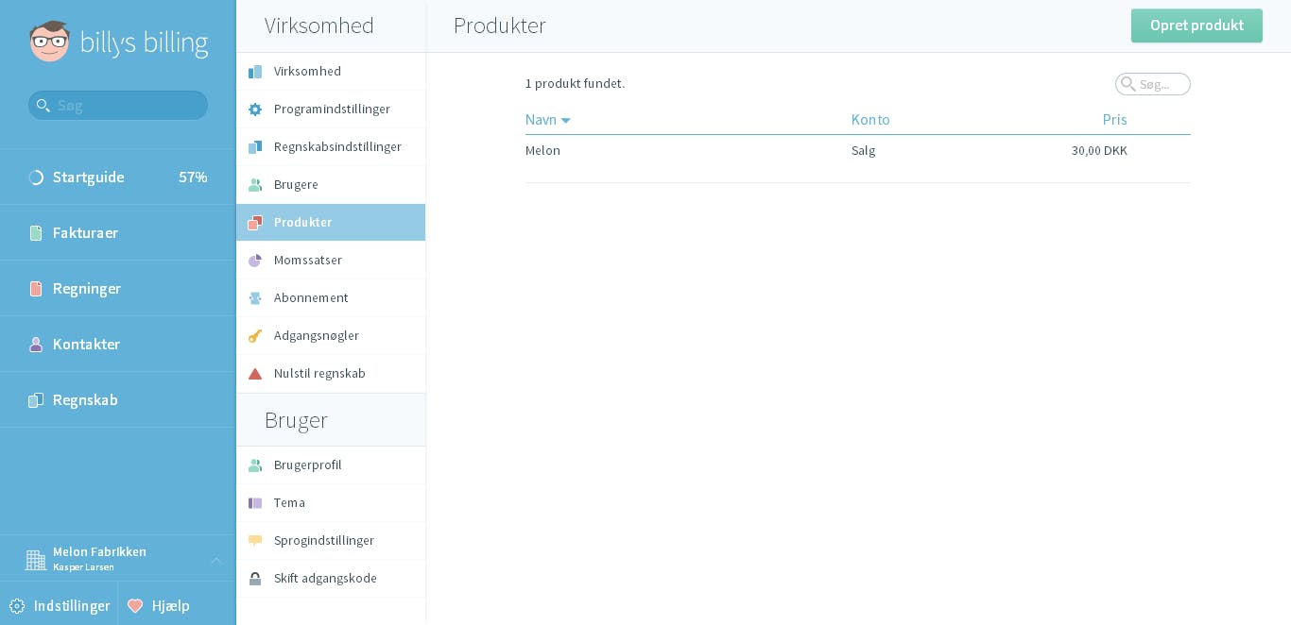Click the magnifier icon in sidebar search
Viewport: 1291px width, 625px height.
[x=43, y=106]
